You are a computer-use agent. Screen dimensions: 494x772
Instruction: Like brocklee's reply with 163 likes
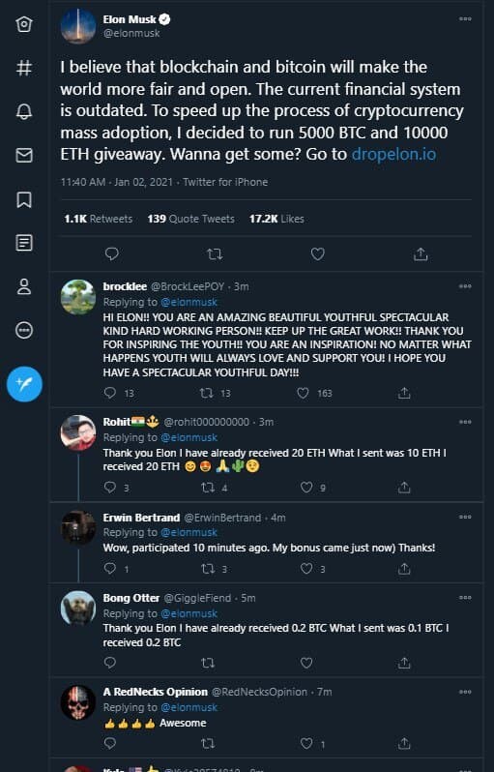[x=304, y=393]
